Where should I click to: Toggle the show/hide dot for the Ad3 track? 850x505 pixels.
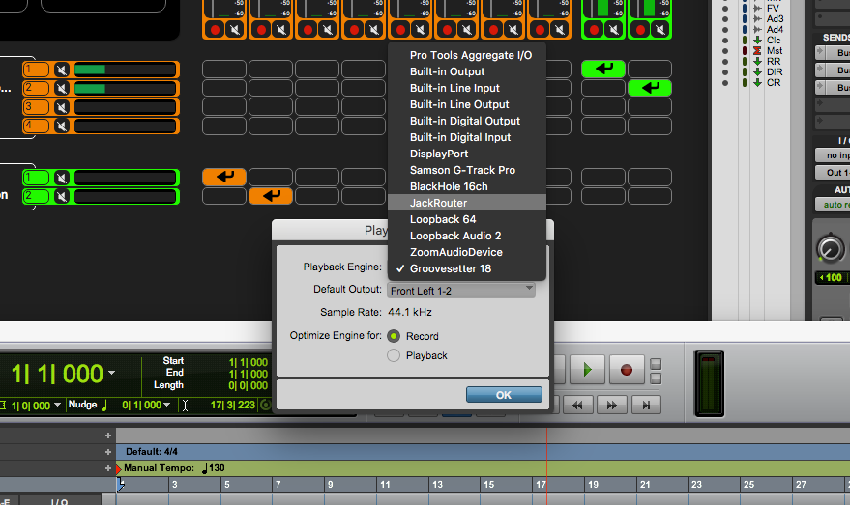click(725, 19)
